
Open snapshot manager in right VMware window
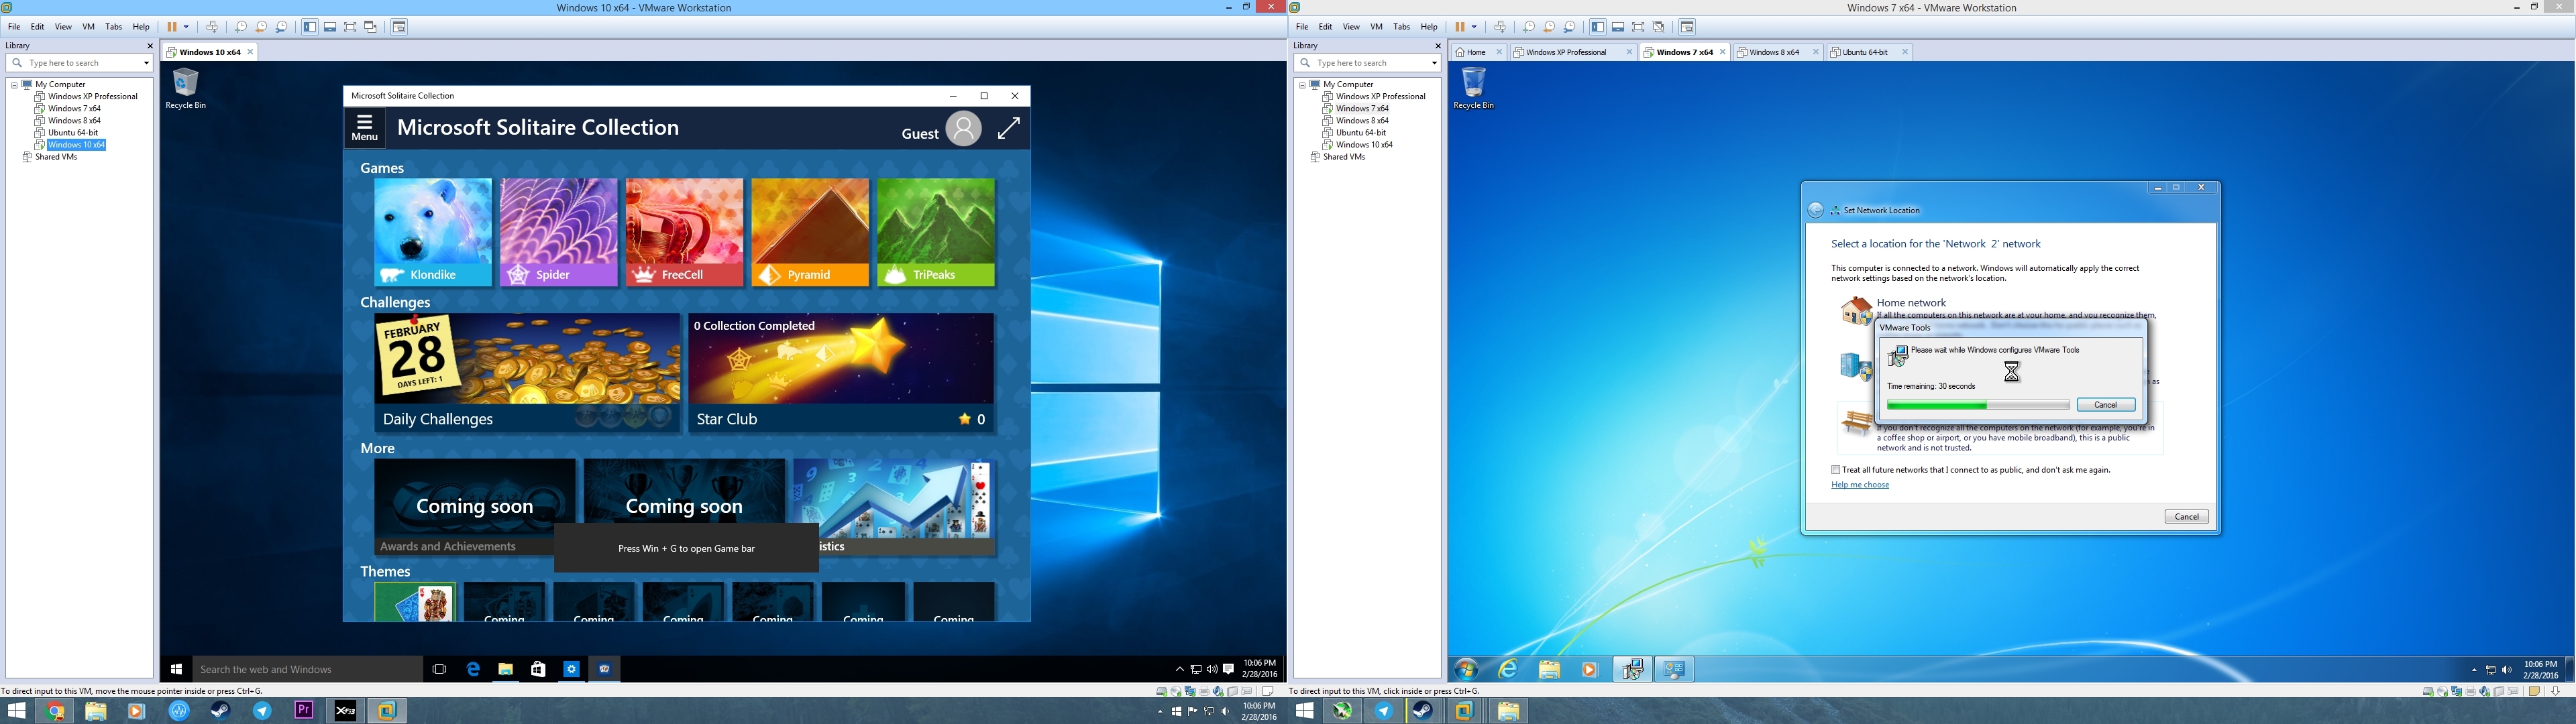[1570, 27]
